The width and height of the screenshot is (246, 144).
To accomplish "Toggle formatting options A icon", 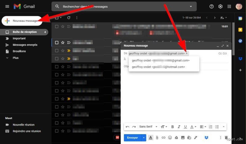I will pyautogui.click(x=151, y=138).
